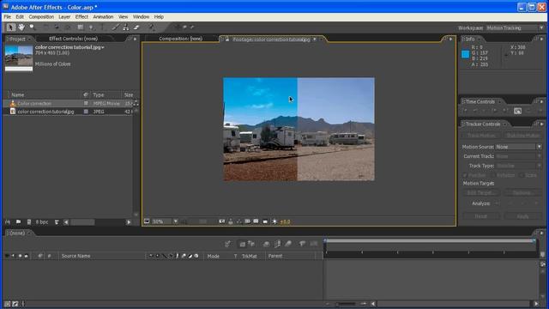Switch to Composition (none) tab

[x=181, y=39]
